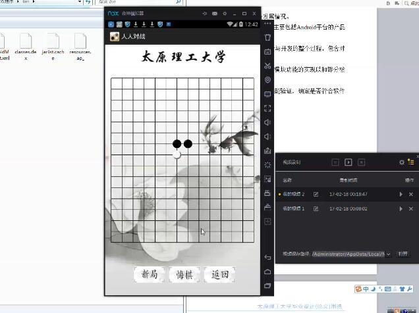Toggle Chinese mode 中 on IME toolbar
Screen dimensions: 419x313
point(366,289)
